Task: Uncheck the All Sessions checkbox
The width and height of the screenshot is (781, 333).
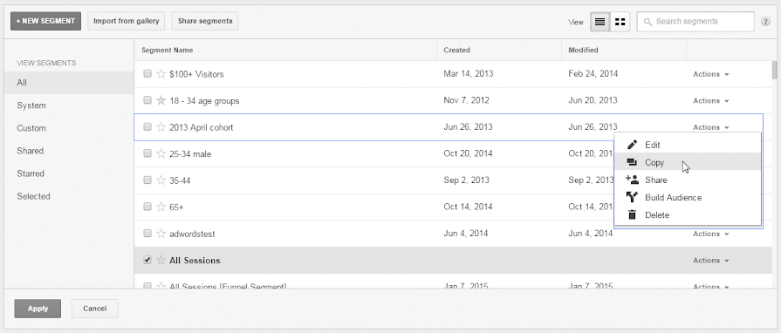Action: (147, 260)
